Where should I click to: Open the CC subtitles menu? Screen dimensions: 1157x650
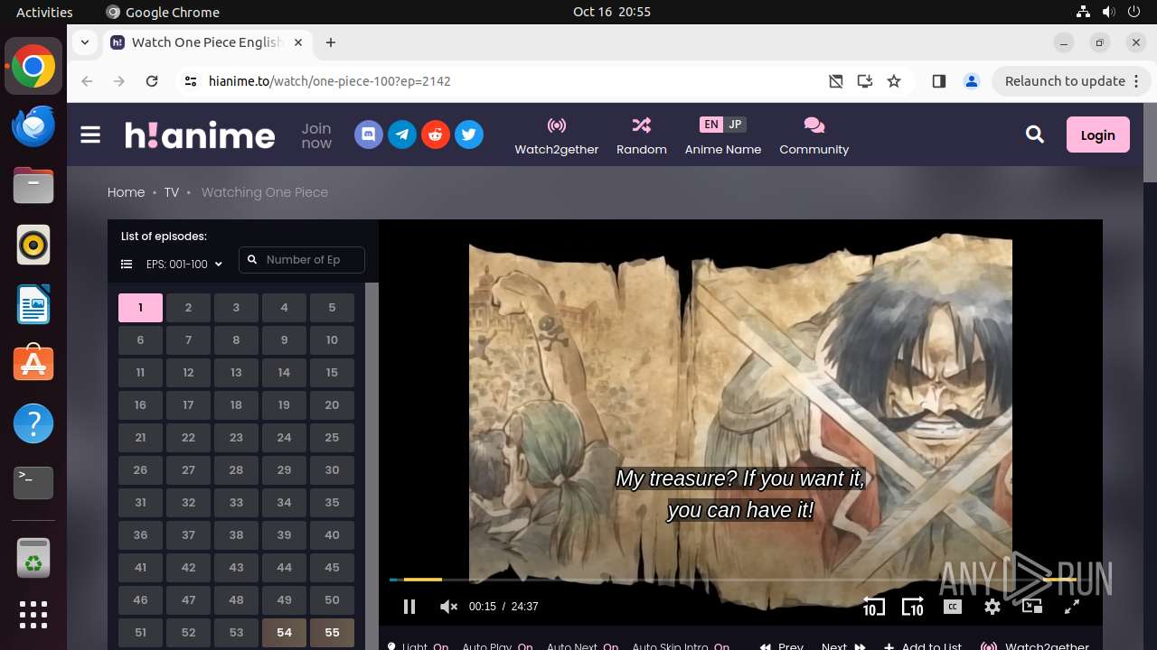pyautogui.click(x=953, y=607)
